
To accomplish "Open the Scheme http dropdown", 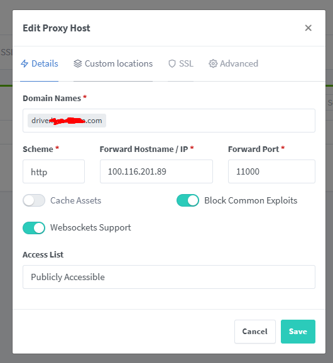I will click(x=54, y=171).
